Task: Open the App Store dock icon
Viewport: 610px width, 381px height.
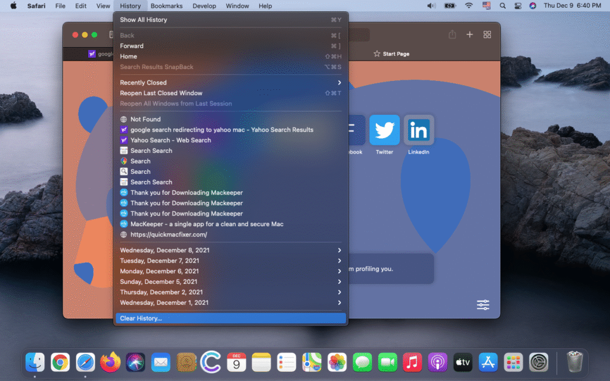Action: (488, 361)
